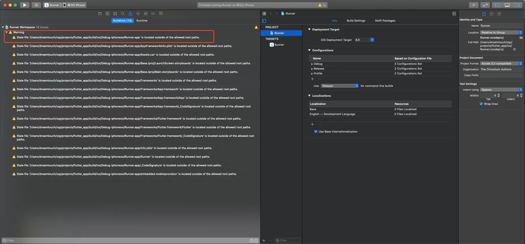Go back in the editor history
This screenshot has width=525, height=244.
click(x=271, y=13)
